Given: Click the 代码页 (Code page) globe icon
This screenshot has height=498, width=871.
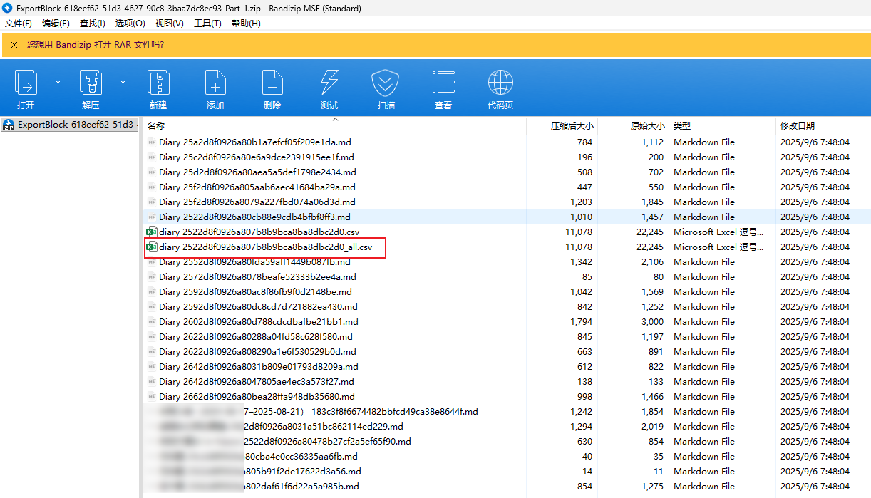Looking at the screenshot, I should (500, 83).
